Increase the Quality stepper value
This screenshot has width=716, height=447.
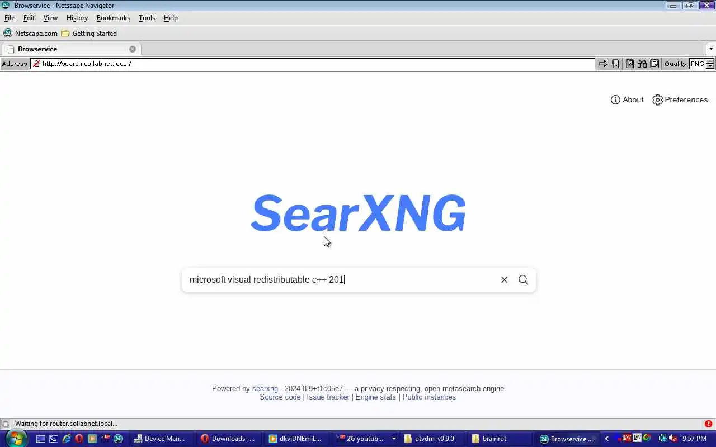[710, 61]
